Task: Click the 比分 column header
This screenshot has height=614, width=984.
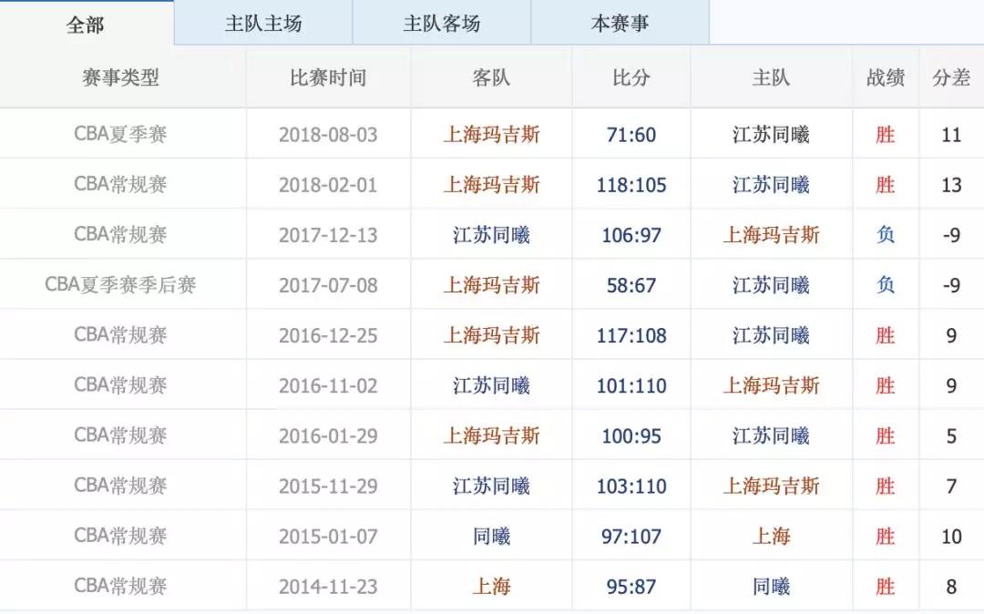Action: (631, 78)
